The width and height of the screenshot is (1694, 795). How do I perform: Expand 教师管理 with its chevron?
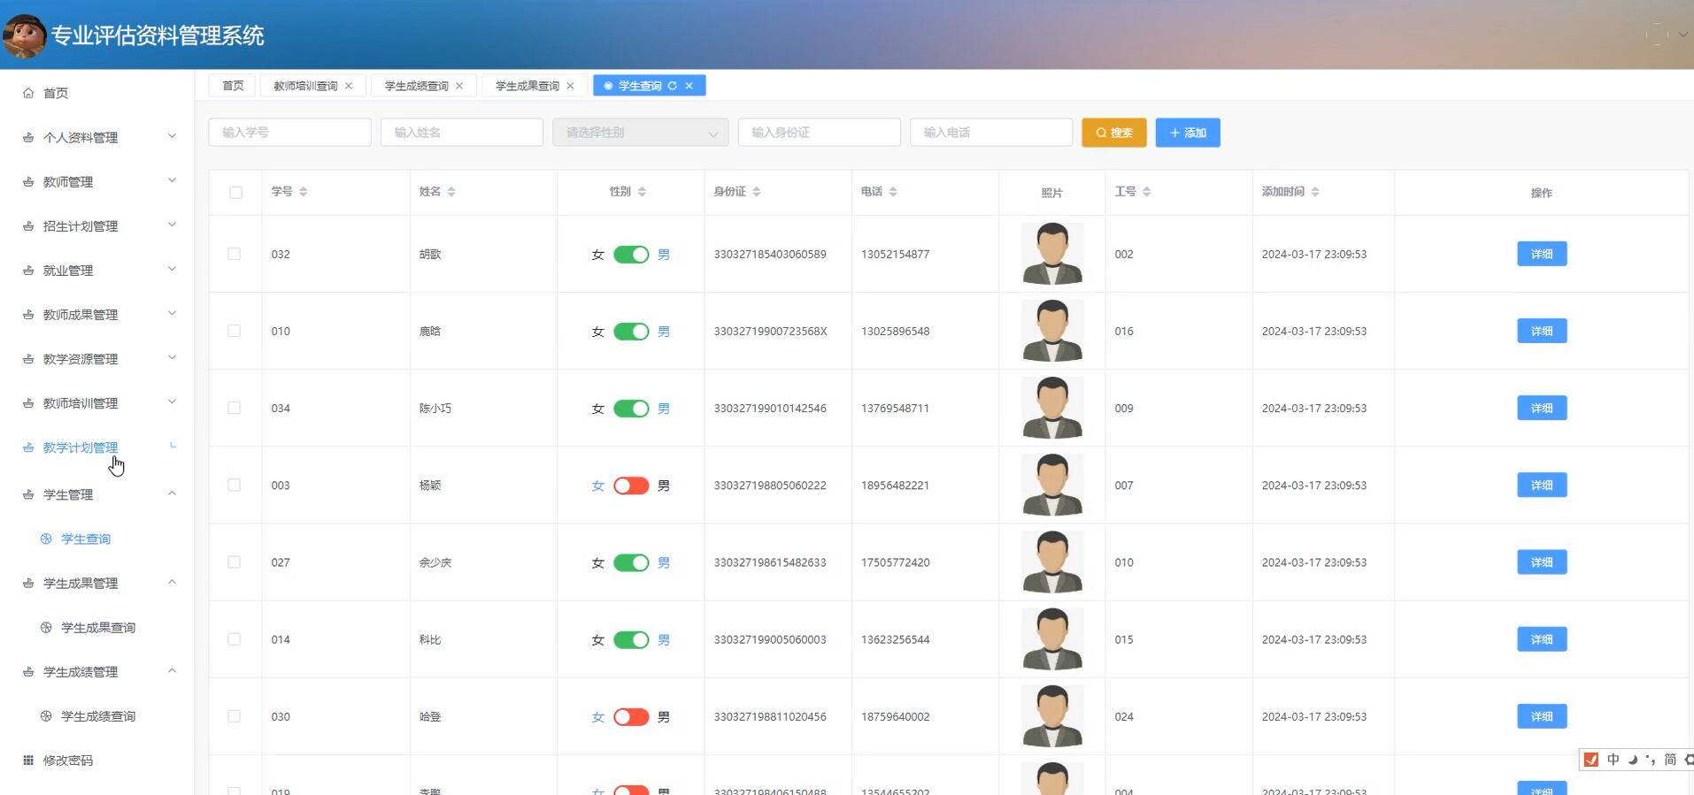click(172, 180)
